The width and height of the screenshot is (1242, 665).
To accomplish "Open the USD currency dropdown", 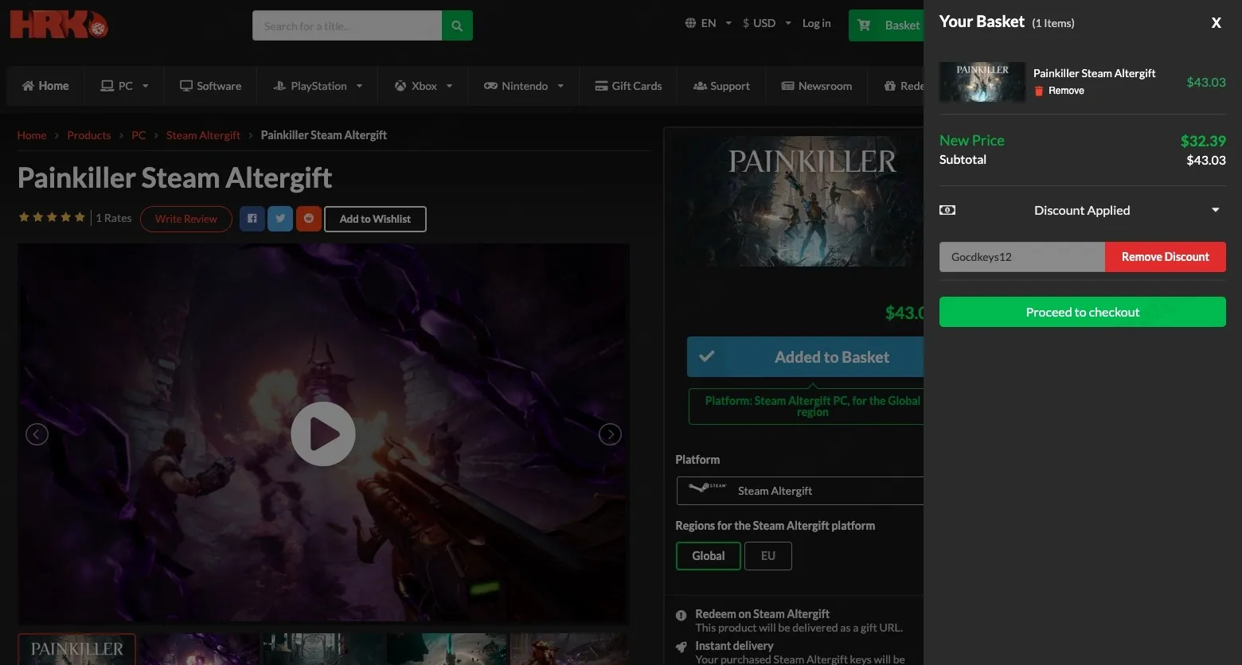I will (x=767, y=23).
